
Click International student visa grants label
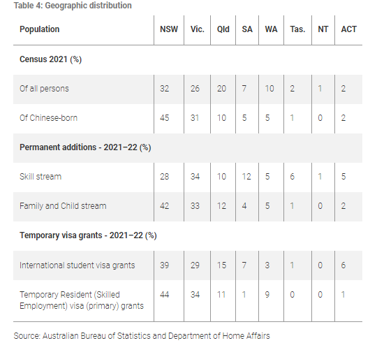pyautogui.click(x=77, y=265)
